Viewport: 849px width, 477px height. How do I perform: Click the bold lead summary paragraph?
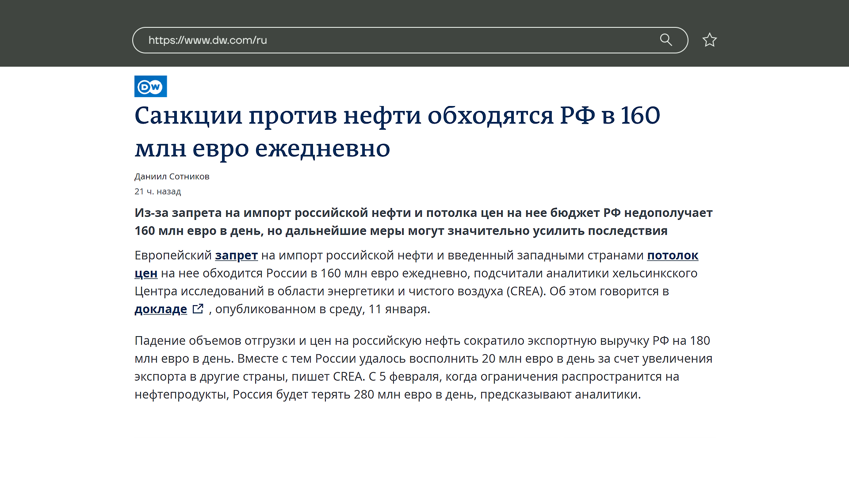423,222
